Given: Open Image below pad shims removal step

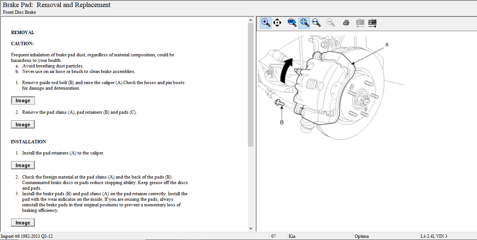Looking at the screenshot, I should pos(23,125).
